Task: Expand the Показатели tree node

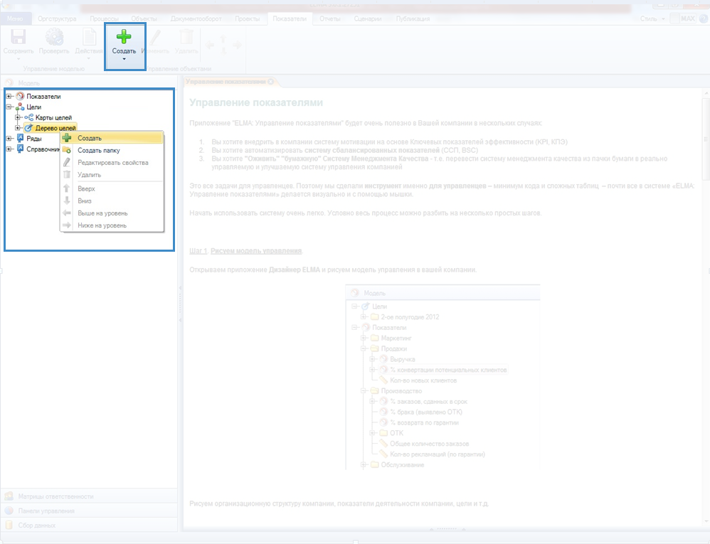Action: coord(9,96)
